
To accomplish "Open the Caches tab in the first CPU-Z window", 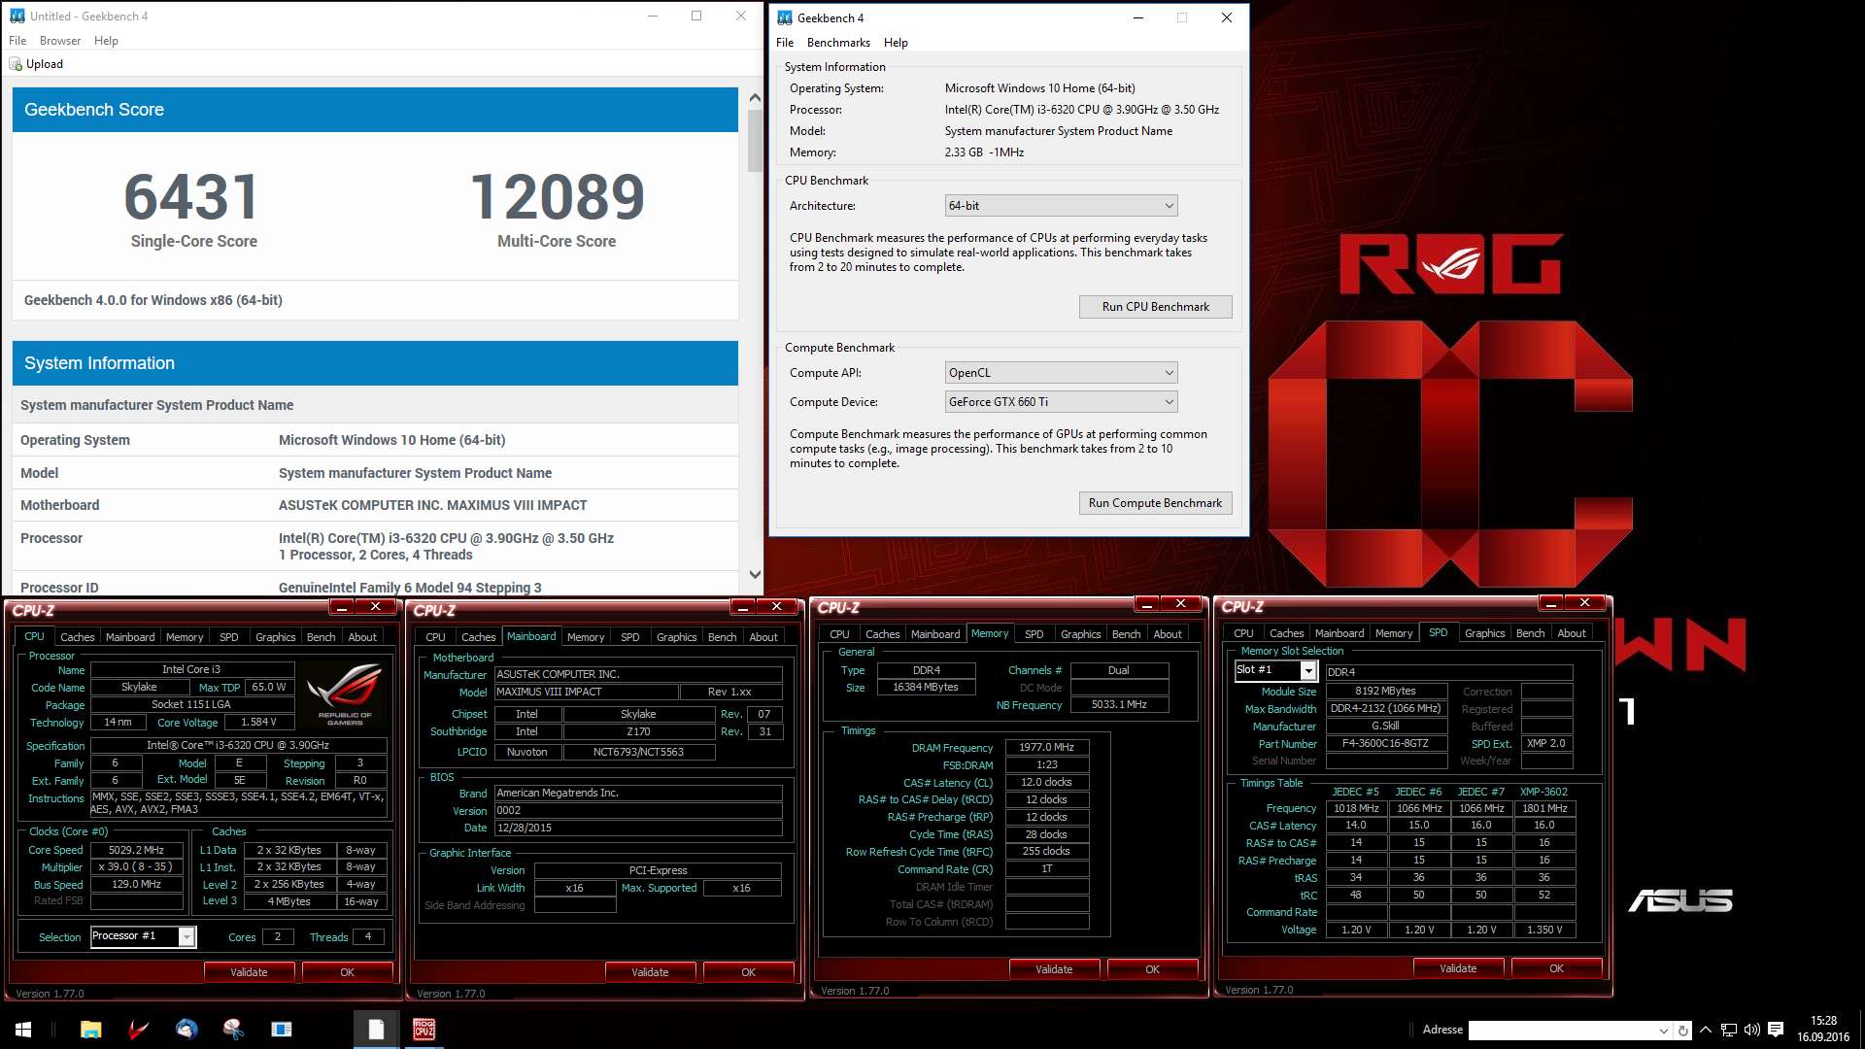I will click(78, 637).
